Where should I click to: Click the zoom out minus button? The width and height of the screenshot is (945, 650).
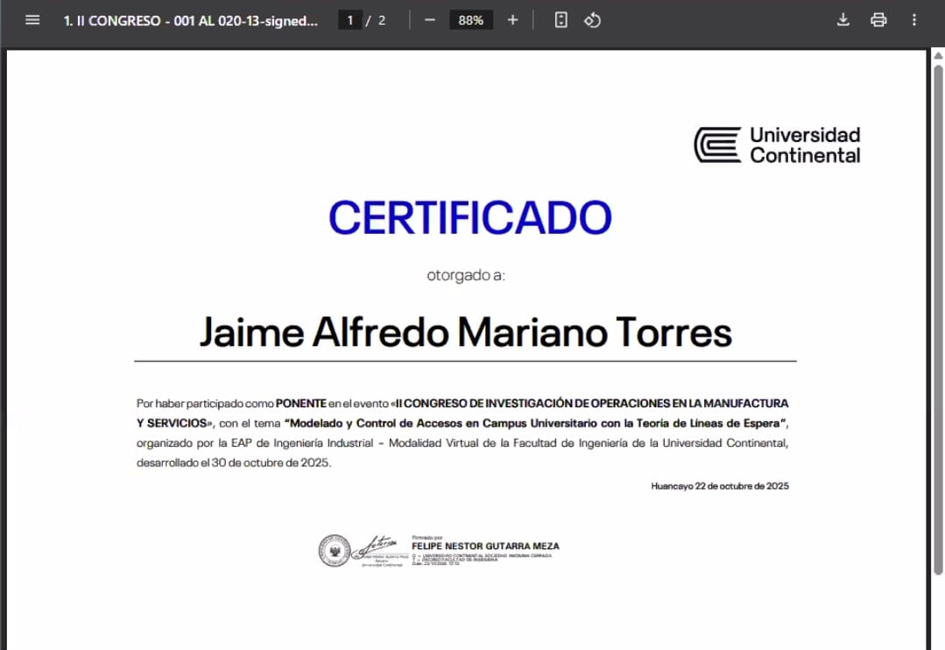(x=429, y=20)
